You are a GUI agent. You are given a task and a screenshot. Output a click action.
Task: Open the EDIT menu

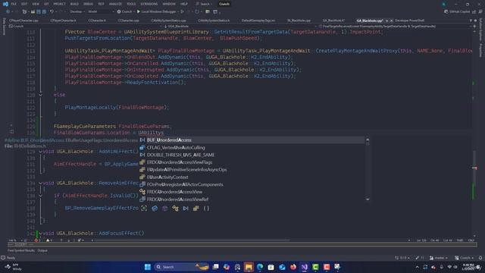pyautogui.click(x=24, y=4)
